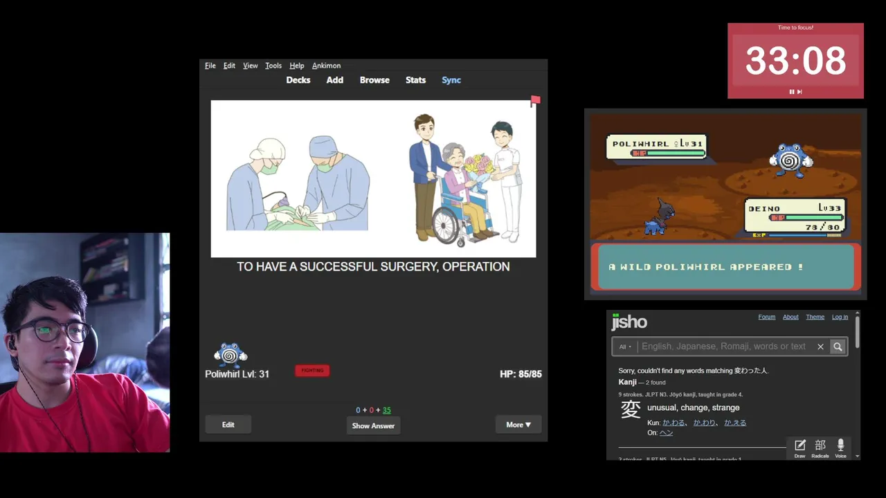This screenshot has height=498, width=886.
Task: Click the 変 kanji character
Action: coord(631,409)
